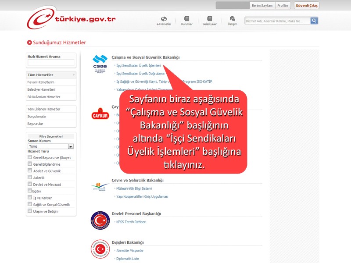Click the blue search magnifier button

[x=314, y=21]
